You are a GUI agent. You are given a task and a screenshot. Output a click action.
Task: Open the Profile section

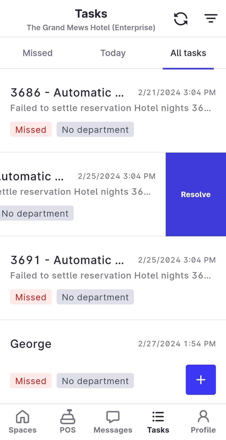(x=203, y=417)
